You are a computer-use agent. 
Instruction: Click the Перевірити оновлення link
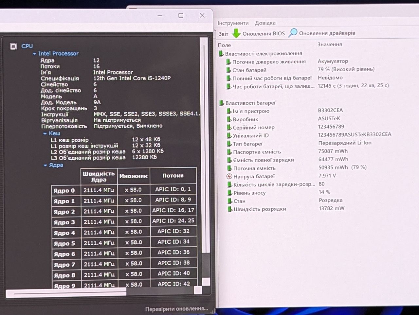click(x=176, y=309)
